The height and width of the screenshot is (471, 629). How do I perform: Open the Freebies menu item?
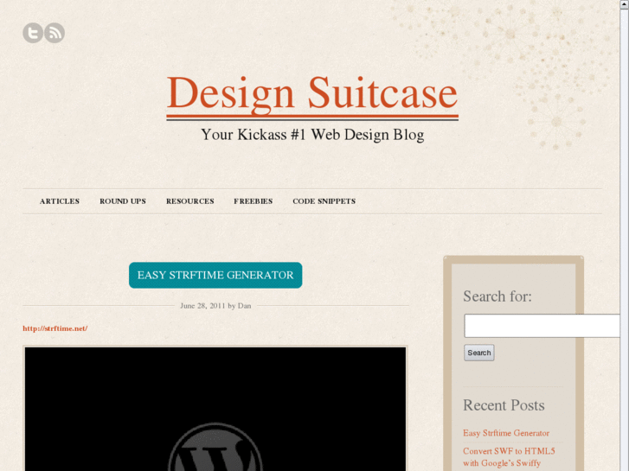point(254,201)
